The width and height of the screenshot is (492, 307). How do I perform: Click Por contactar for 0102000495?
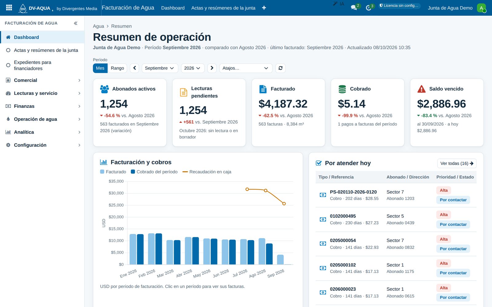[453, 224]
